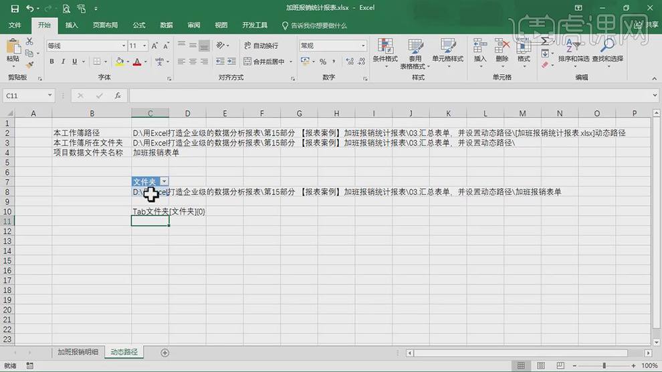This screenshot has height=372, width=662.
Task: Switch to the 开发工具 ribbon tab
Action: [255, 25]
